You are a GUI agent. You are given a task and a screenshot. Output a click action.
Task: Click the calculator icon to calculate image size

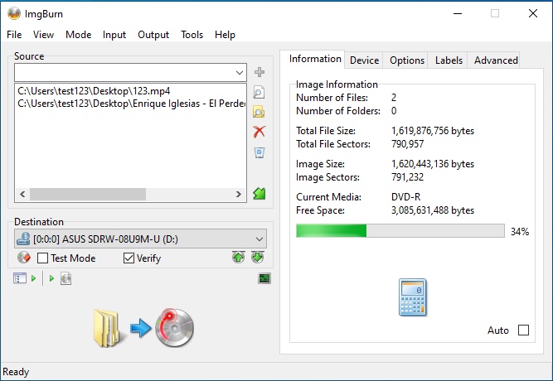pos(413,297)
